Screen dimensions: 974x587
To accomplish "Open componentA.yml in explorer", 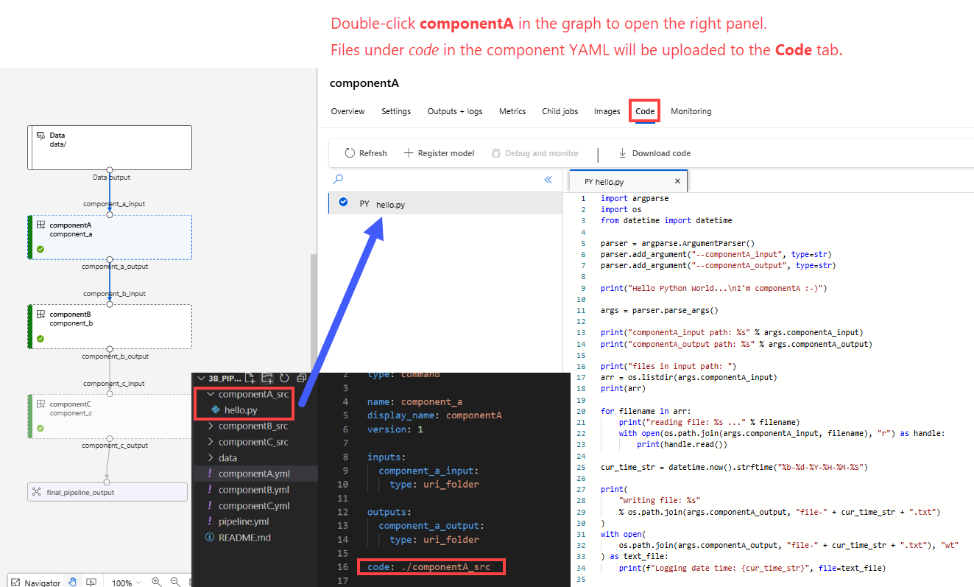I will pyautogui.click(x=255, y=474).
